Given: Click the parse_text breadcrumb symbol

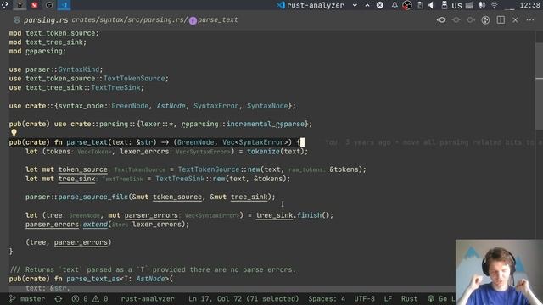Looking at the screenshot, I should pyautogui.click(x=214, y=20).
